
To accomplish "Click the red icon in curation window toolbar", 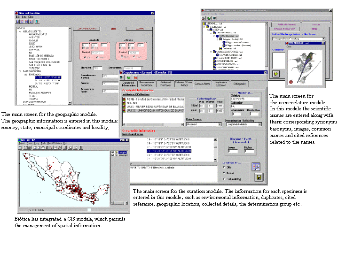I will pos(135,77).
